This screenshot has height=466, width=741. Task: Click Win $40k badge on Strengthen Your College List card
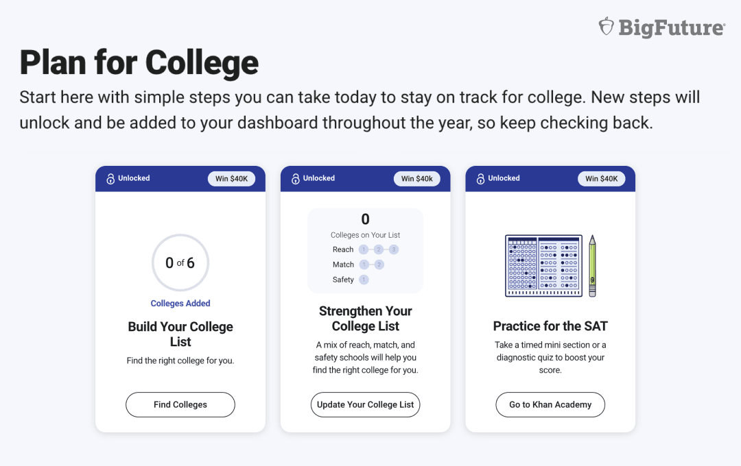[x=417, y=179]
